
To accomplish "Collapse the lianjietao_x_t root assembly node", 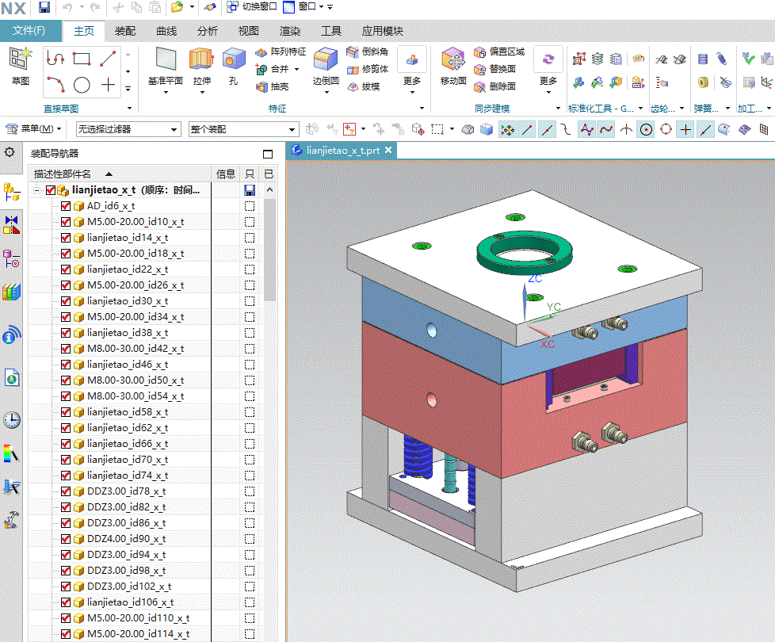I will pos(37,190).
